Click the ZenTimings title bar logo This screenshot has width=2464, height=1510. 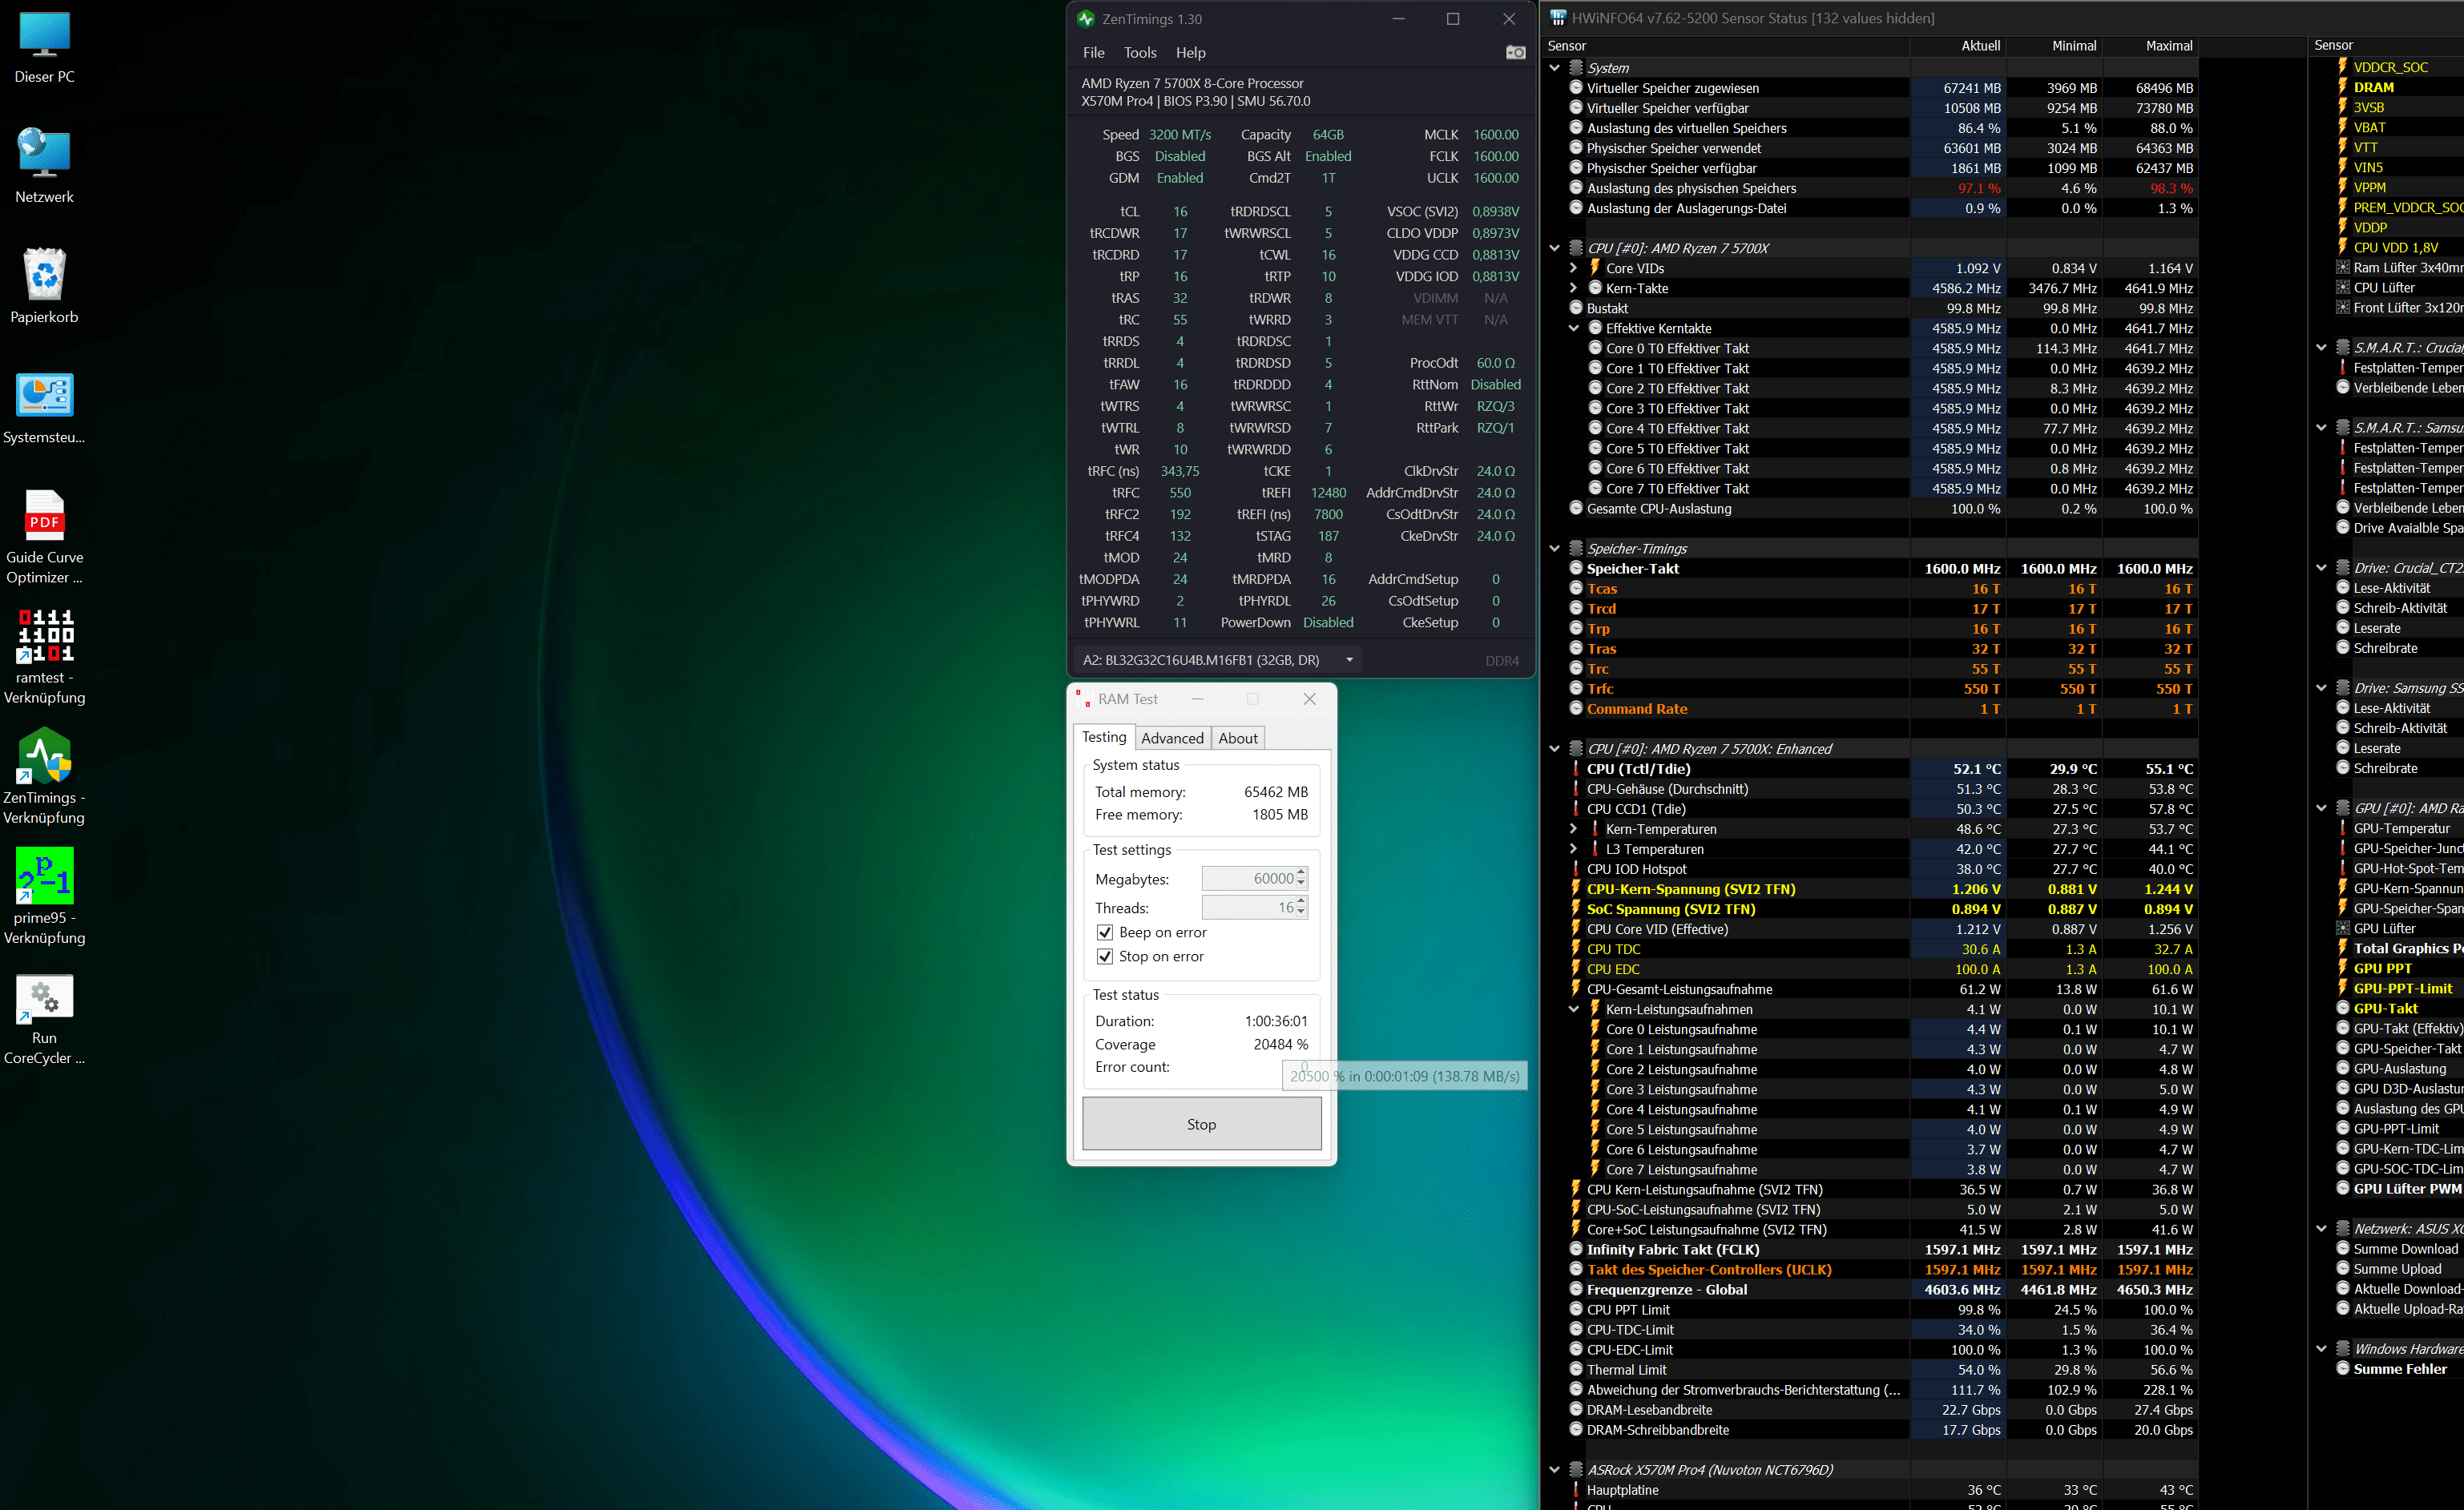tap(1086, 19)
